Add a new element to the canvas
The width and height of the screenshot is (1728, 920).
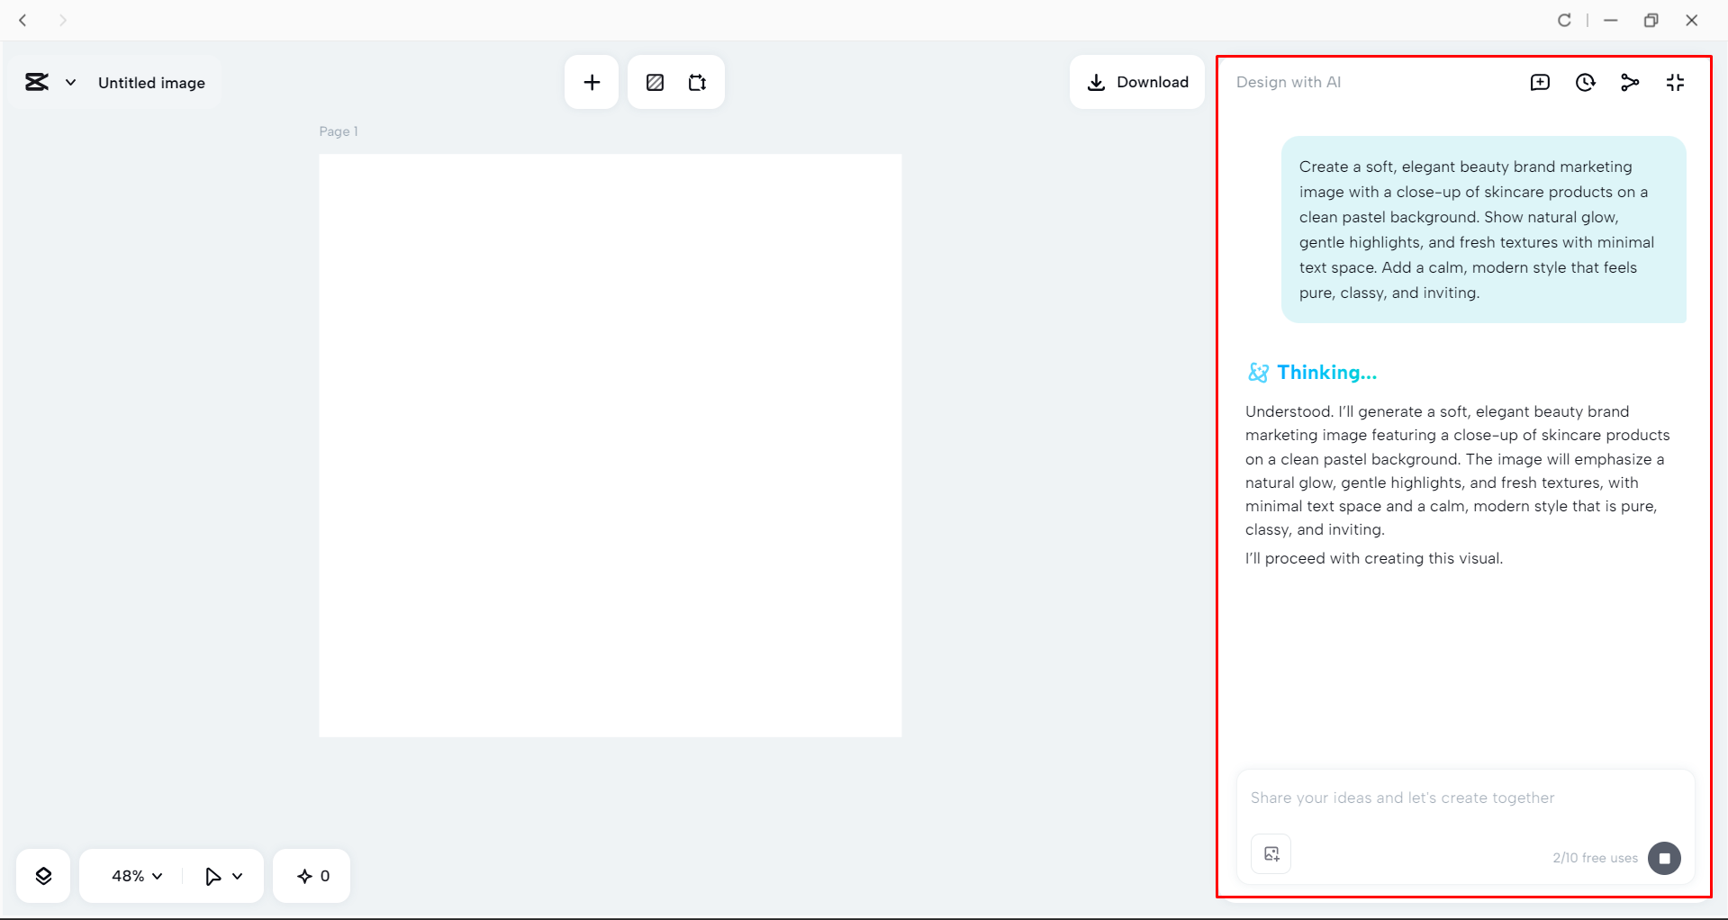pyautogui.click(x=592, y=82)
